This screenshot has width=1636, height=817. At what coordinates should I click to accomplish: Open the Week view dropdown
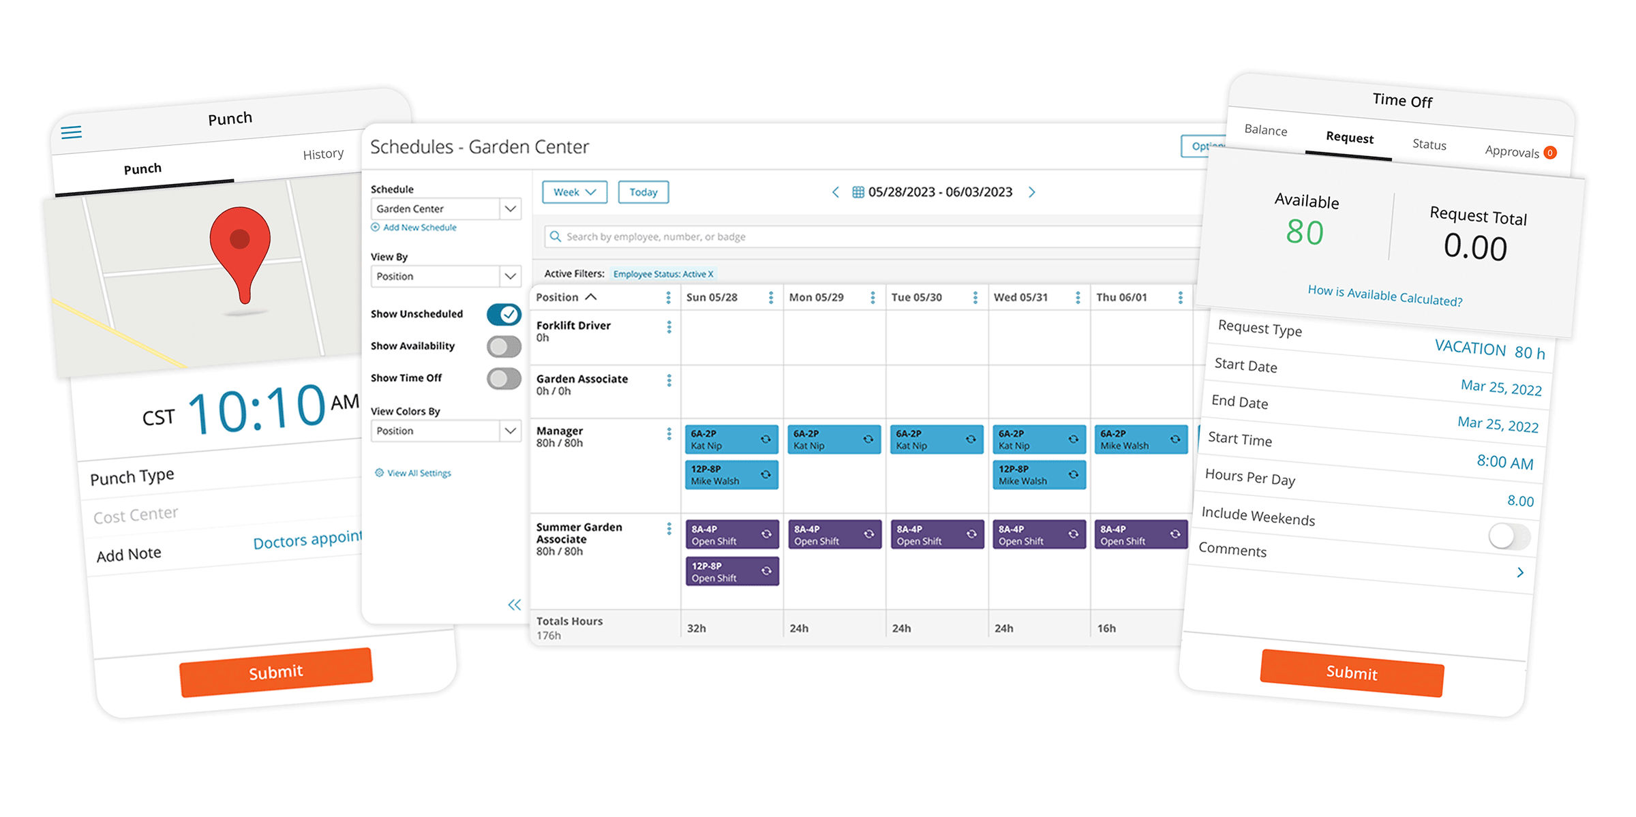(574, 192)
